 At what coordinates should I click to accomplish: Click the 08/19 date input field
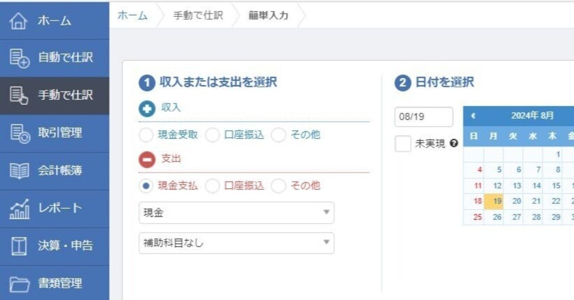pyautogui.click(x=423, y=117)
